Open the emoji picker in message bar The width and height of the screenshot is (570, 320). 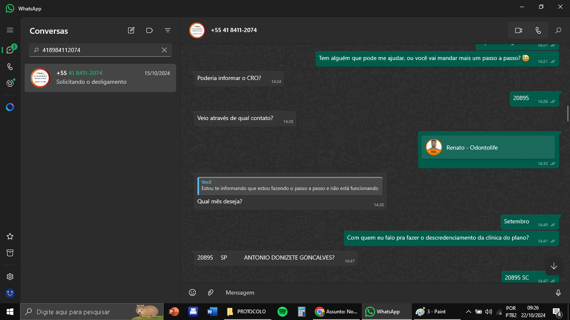(192, 292)
